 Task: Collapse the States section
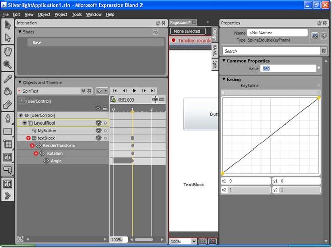20,32
